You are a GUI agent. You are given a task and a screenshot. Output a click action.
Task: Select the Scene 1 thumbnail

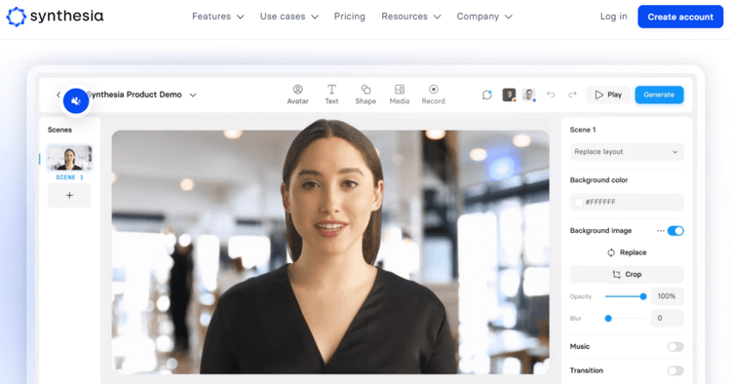point(69,158)
